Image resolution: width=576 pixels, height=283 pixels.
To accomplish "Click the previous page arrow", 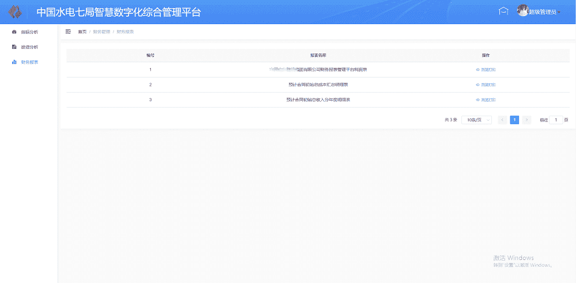I will [x=502, y=120].
